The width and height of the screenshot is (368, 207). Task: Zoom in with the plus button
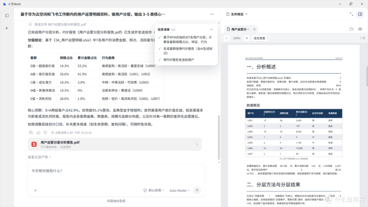247,38
